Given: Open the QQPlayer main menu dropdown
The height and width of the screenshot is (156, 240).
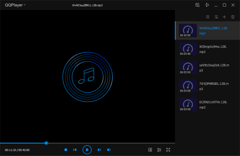Looking at the screenshot, I should (15, 5).
